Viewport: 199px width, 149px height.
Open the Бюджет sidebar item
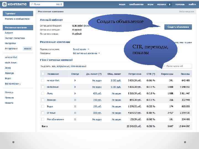tap(9, 33)
